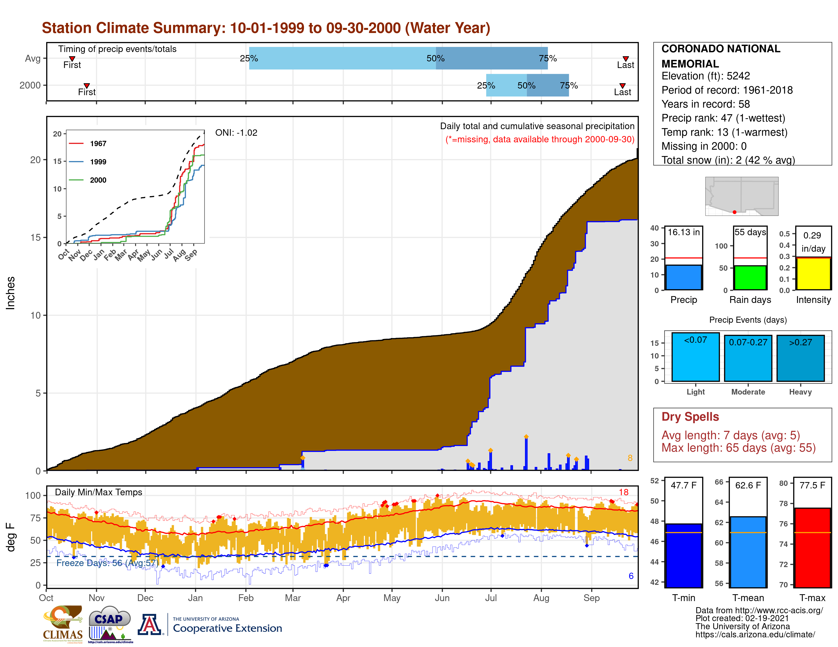Click the Avg 'First' red triangle marker
This screenshot has height=647, width=838.
(72, 59)
